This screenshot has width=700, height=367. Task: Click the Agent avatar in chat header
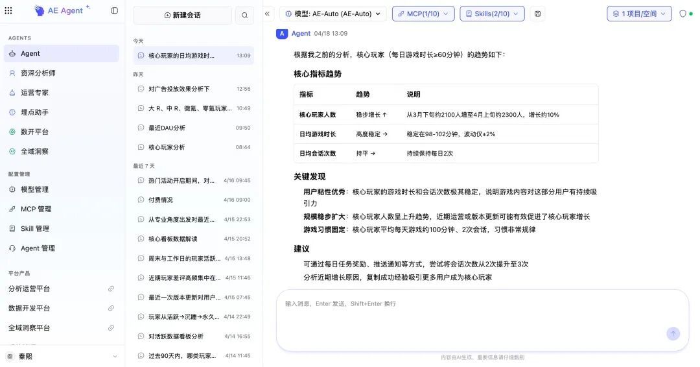pyautogui.click(x=282, y=34)
